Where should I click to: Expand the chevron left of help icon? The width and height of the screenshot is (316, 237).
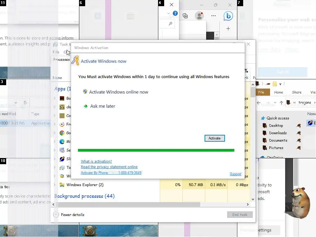pos(169,13)
